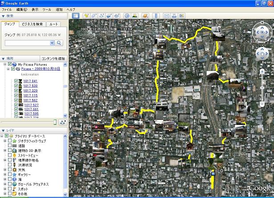Select the Add Image Overlay tool

109,16
